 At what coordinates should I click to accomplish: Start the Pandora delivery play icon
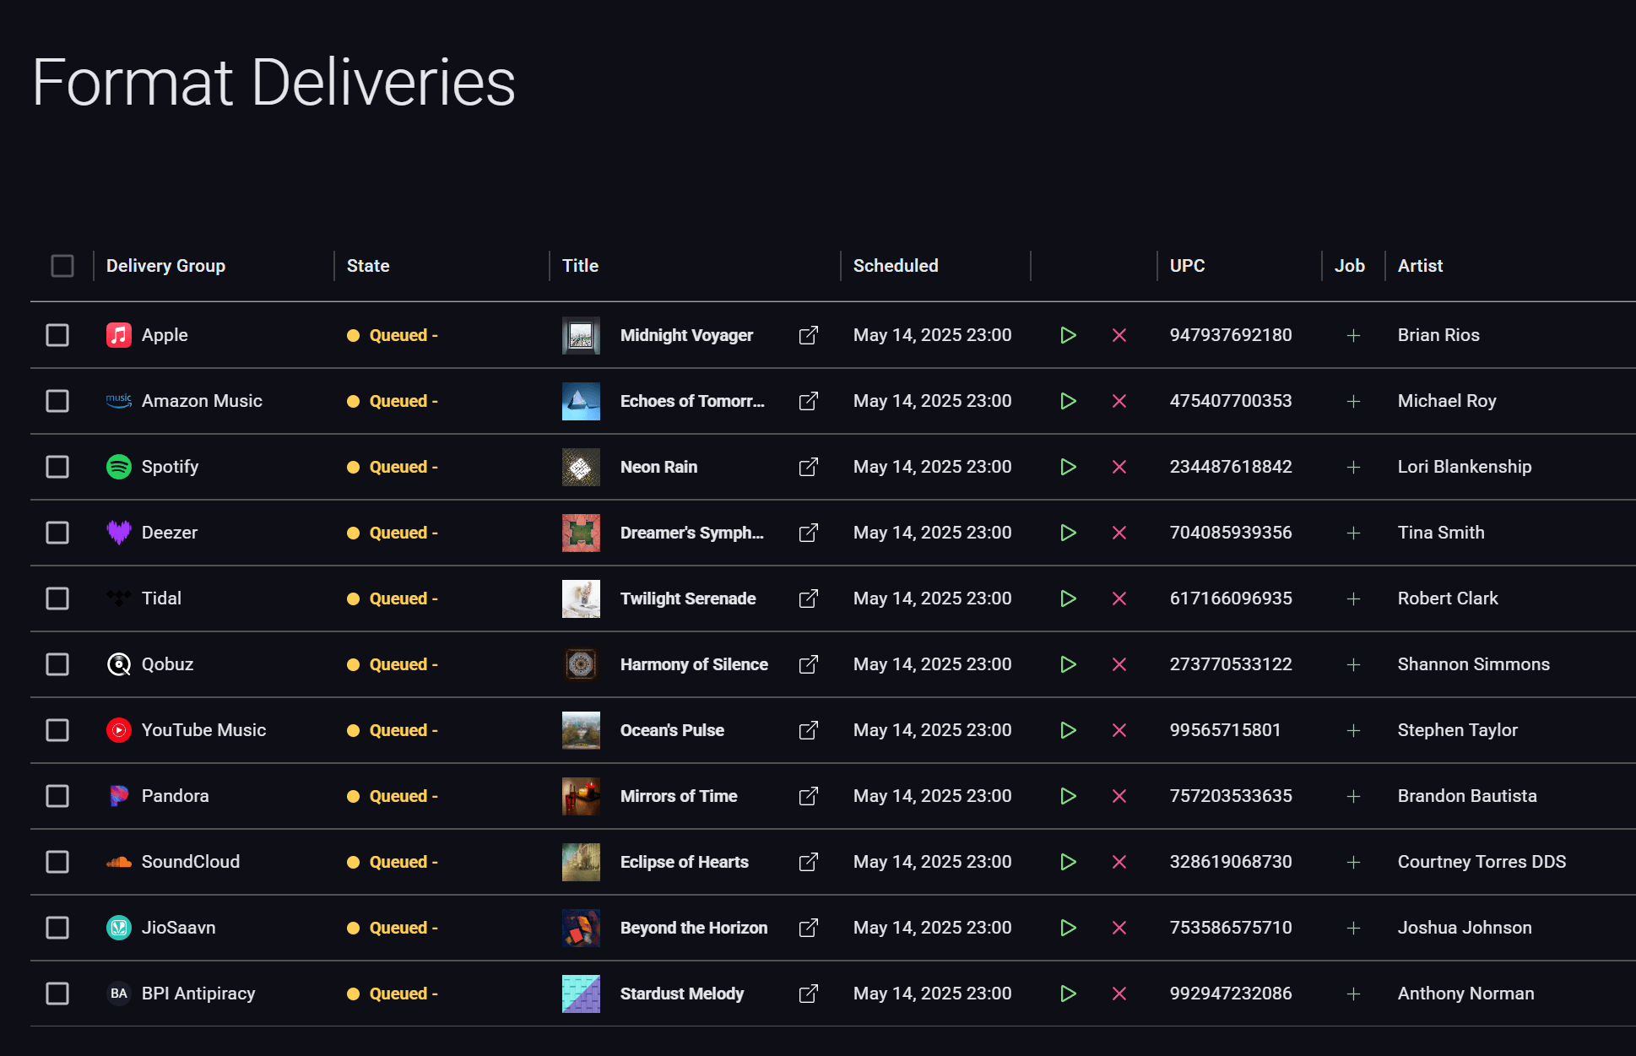click(1068, 796)
